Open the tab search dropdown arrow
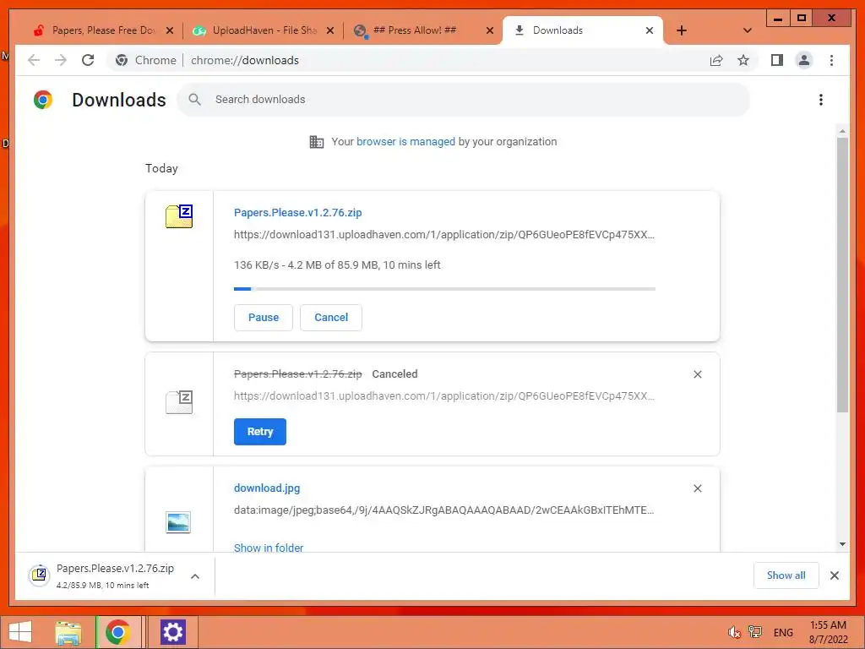Image resolution: width=865 pixels, height=649 pixels. point(747,30)
